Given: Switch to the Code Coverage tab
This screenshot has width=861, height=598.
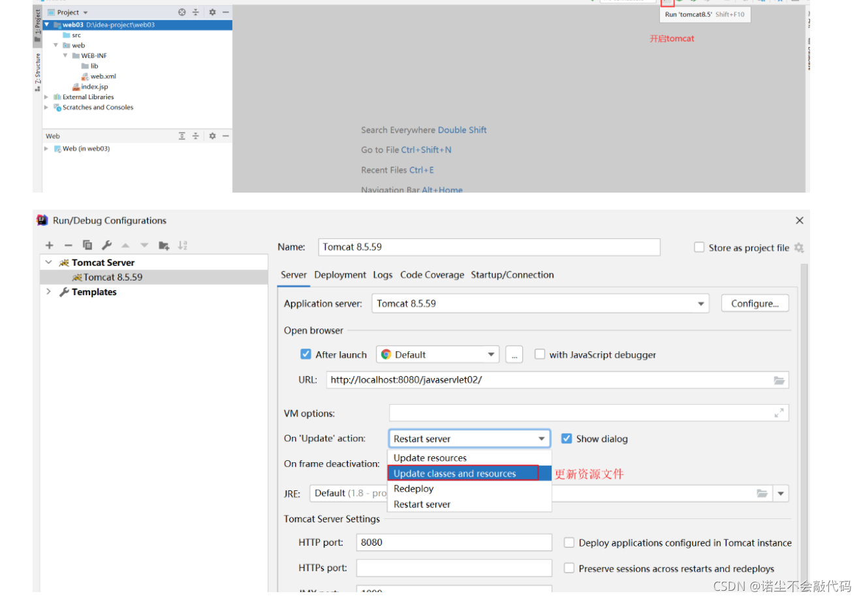Looking at the screenshot, I should click(432, 275).
